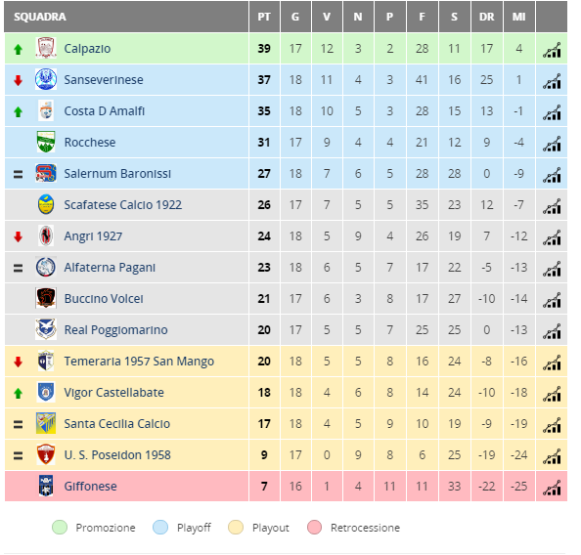This screenshot has height=555, width=581.
Task: Click the Rocchese team crest
Action: point(46,142)
